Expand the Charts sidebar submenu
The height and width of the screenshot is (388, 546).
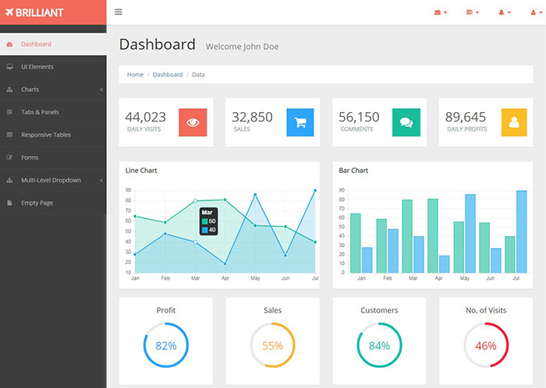pyautogui.click(x=30, y=90)
